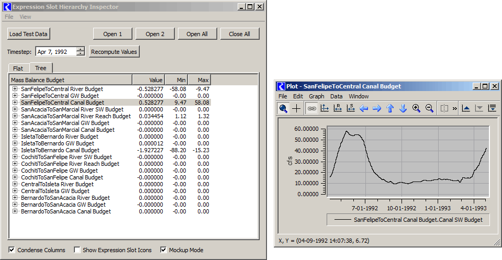Expand SanFelipeToCentral River Budget row
Image resolution: width=502 pixels, height=260 pixels.
(x=15, y=88)
